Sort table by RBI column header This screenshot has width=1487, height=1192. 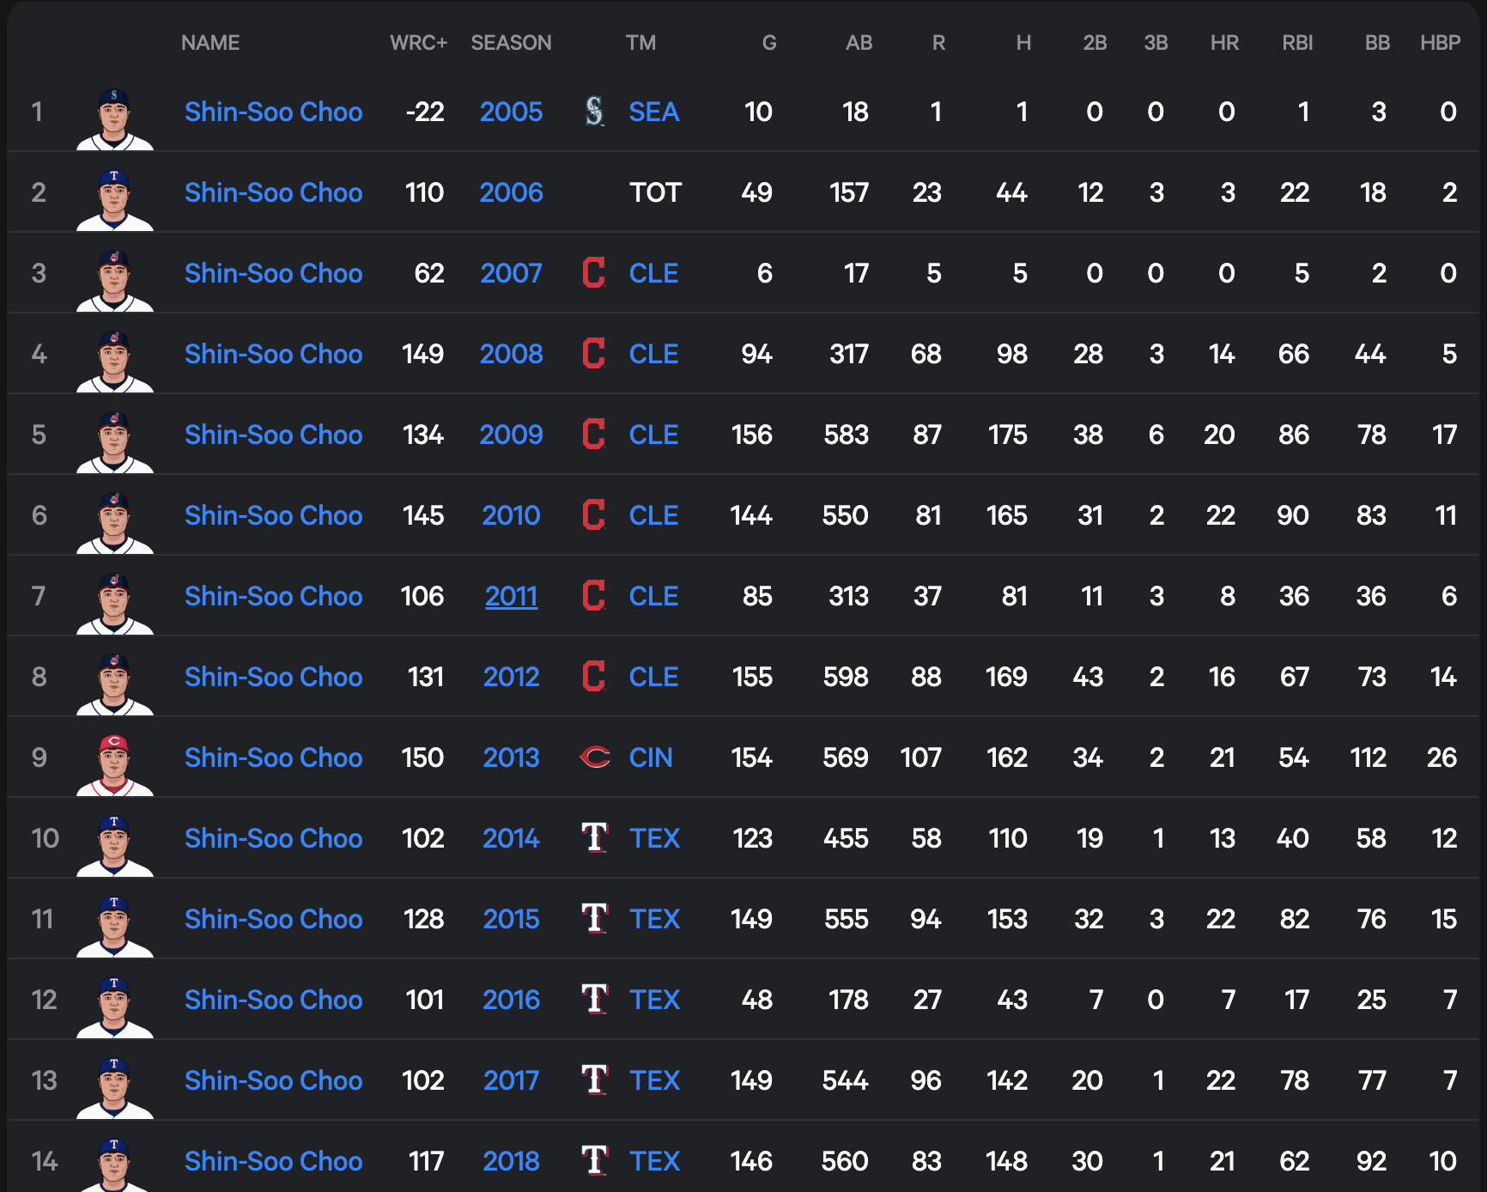[x=1297, y=43]
